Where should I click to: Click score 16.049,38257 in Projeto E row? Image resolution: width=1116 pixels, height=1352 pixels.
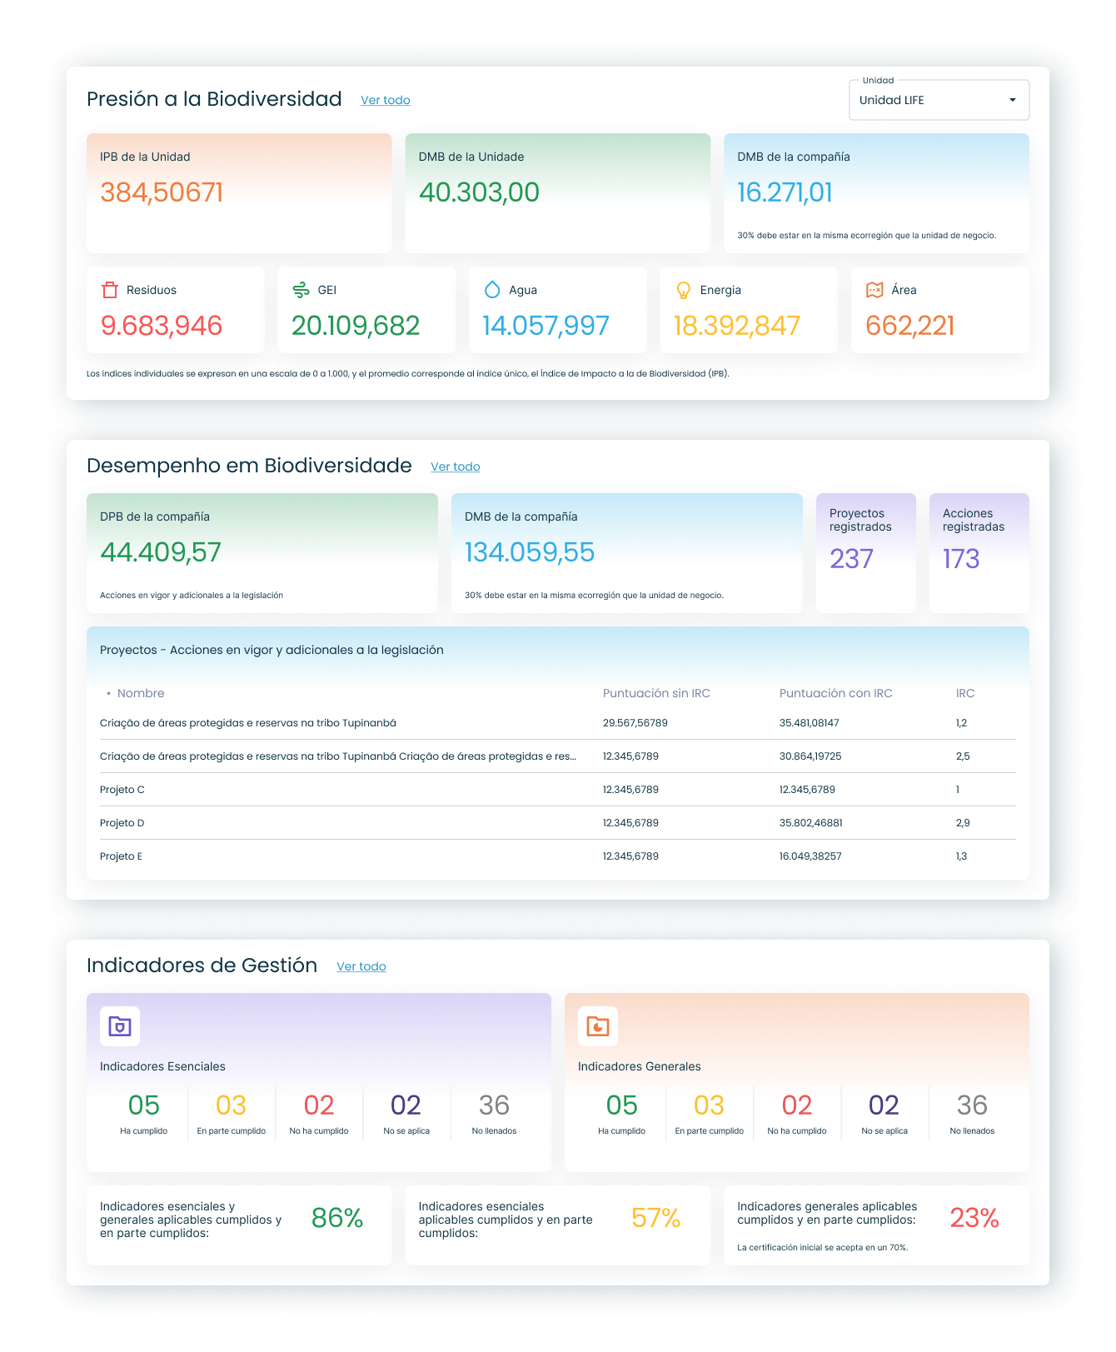[810, 856]
